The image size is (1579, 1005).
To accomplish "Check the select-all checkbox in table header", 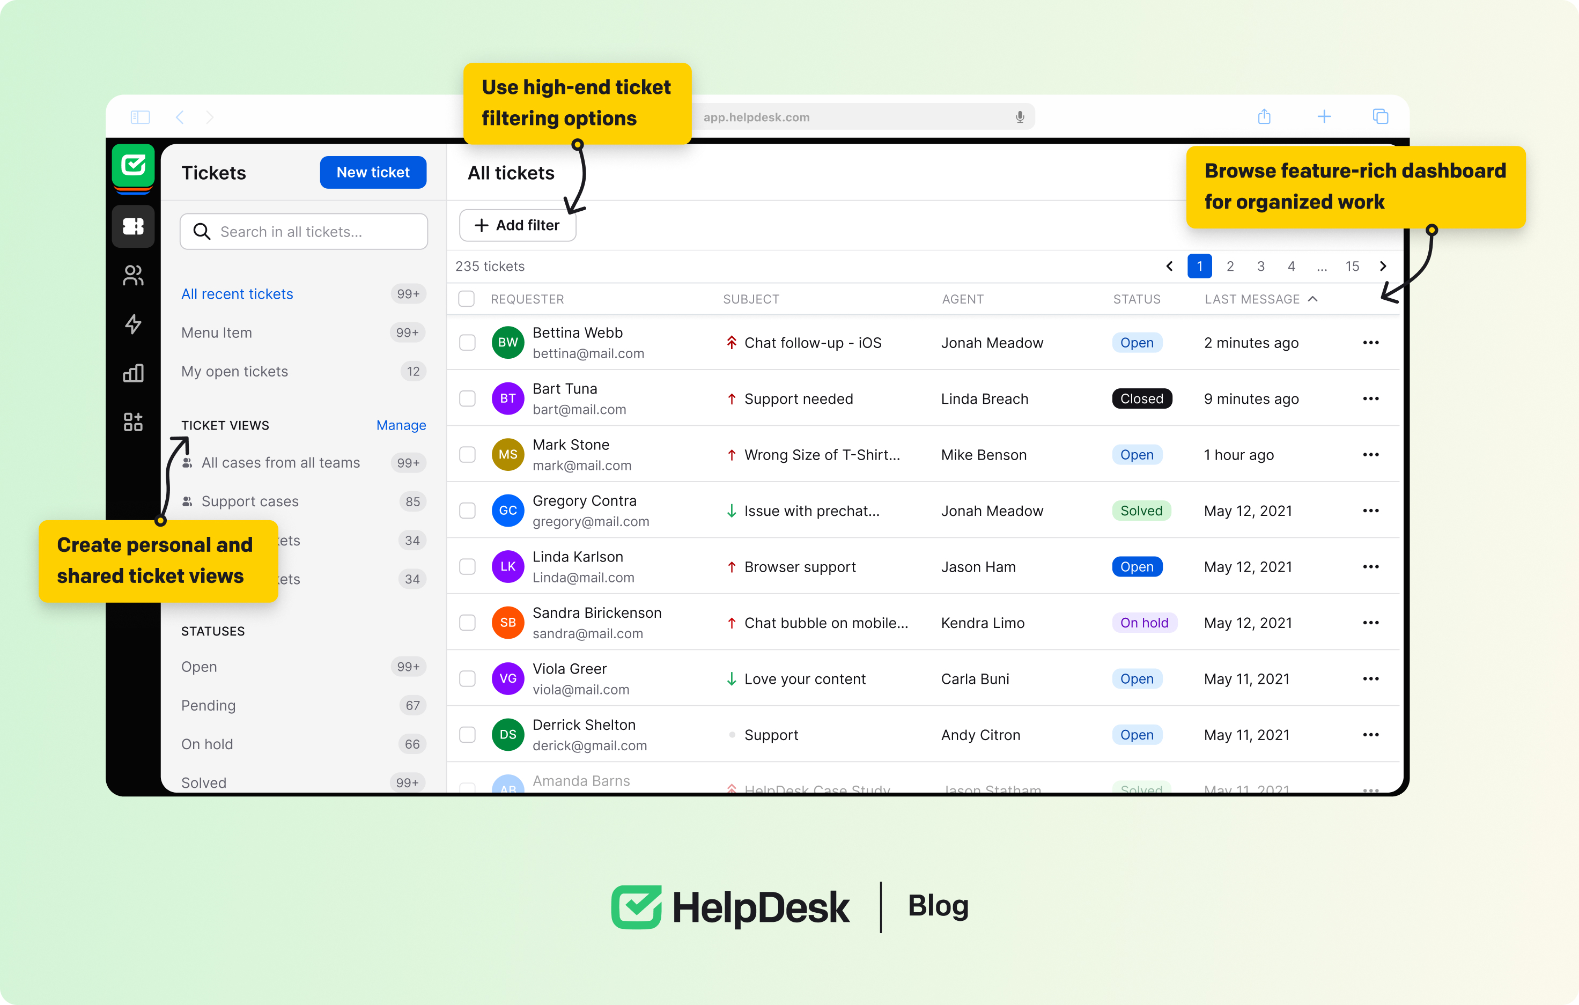I will (x=466, y=299).
